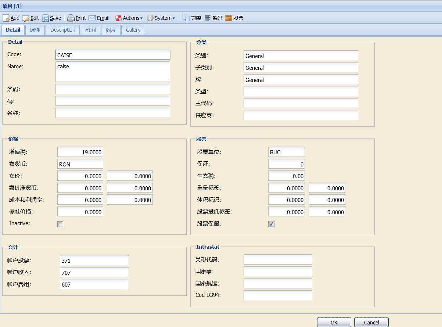Click the Edit pencil icon
Viewport: 442px width, 327px height.
click(x=26, y=18)
